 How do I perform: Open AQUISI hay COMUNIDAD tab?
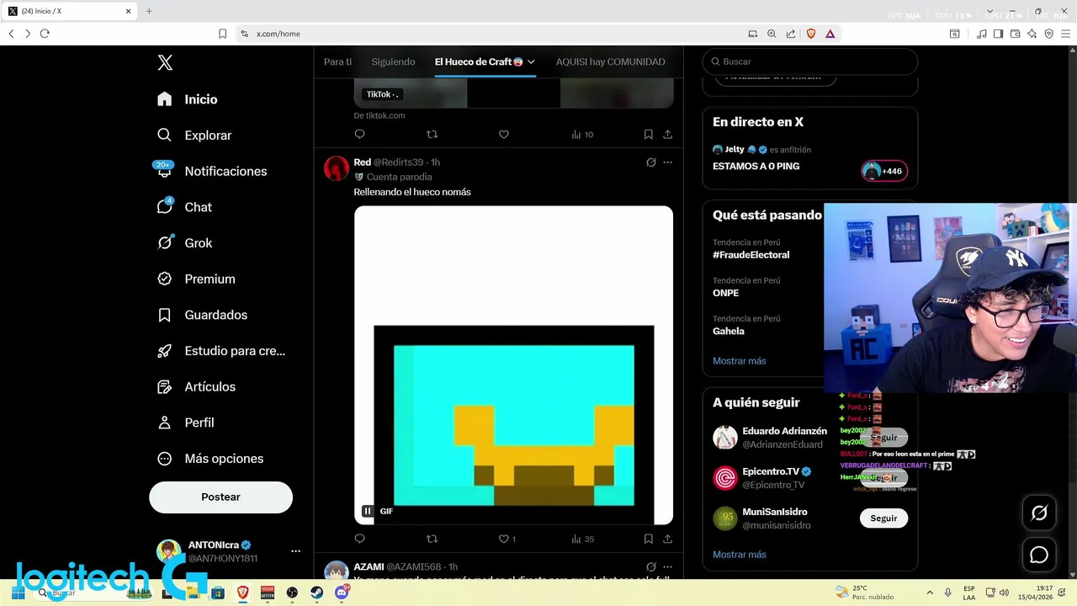coord(610,62)
